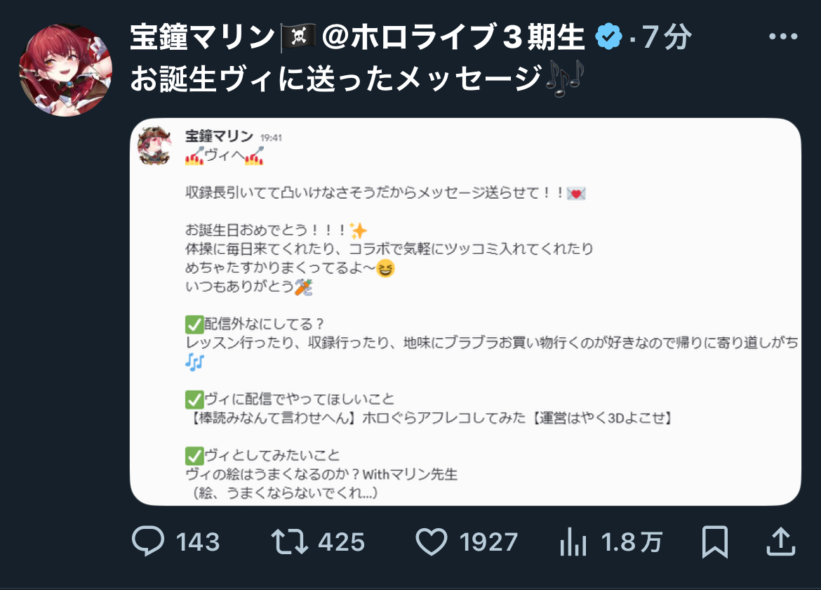
Task: Click the retweet count 425
Action: pyautogui.click(x=342, y=542)
